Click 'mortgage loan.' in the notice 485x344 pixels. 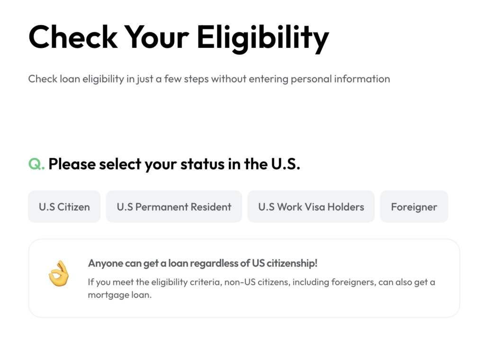tap(120, 295)
